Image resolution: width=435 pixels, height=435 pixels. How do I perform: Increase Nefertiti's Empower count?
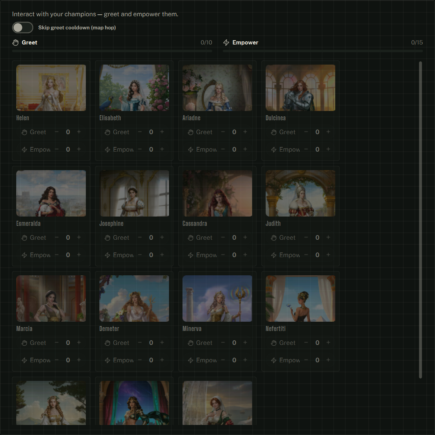[x=328, y=360]
